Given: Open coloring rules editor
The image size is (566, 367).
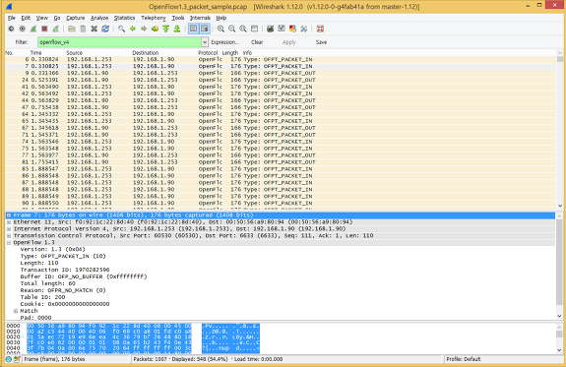Looking at the screenshot, I should pyautogui.click(x=292, y=29).
